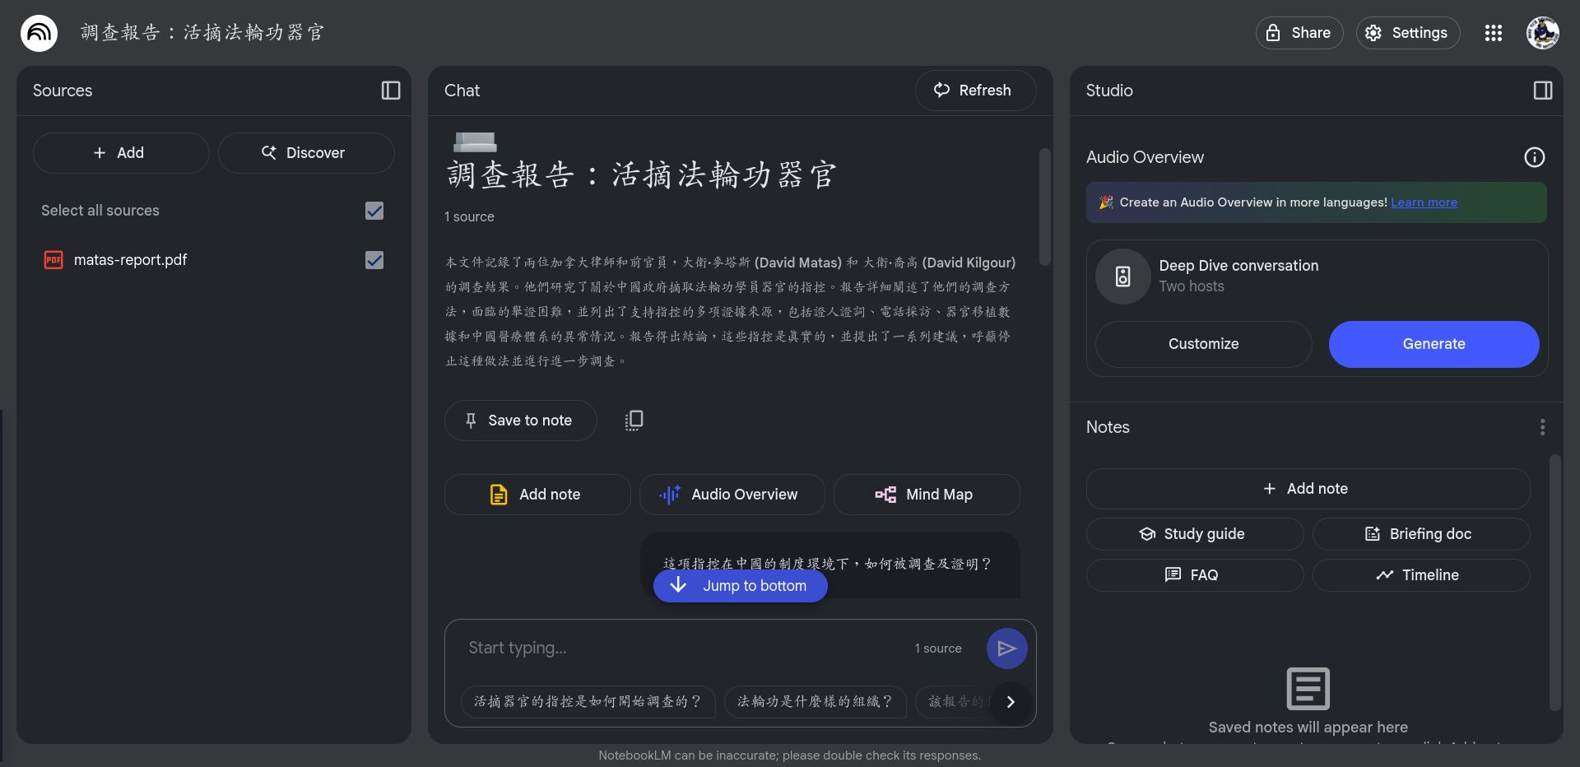The image size is (1580, 767).
Task: Generate a Mind Map
Action: click(x=926, y=495)
